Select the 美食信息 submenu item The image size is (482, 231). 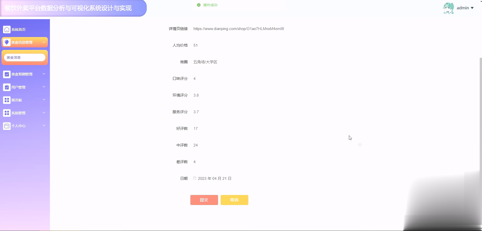click(25, 57)
